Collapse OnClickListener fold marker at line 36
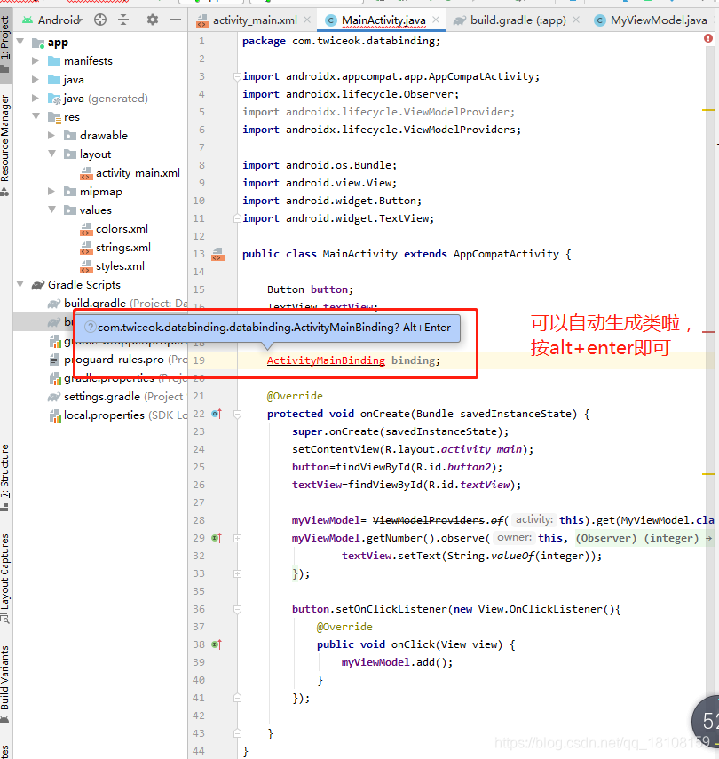 tap(237, 609)
